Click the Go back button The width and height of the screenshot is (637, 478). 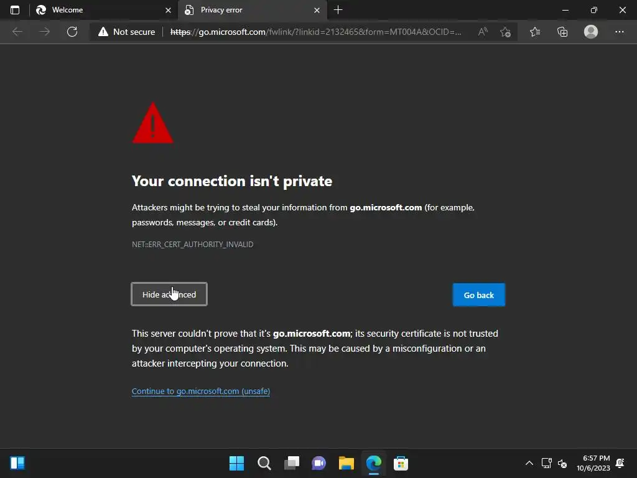(478, 294)
